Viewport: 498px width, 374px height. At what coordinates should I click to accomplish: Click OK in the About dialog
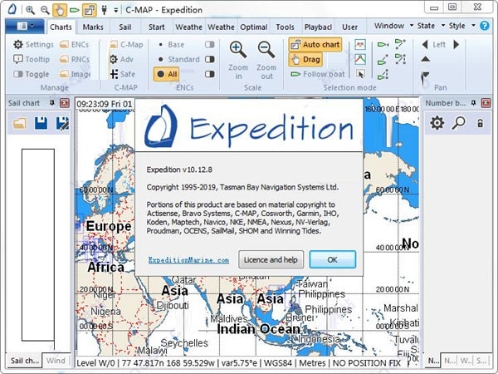(x=333, y=259)
